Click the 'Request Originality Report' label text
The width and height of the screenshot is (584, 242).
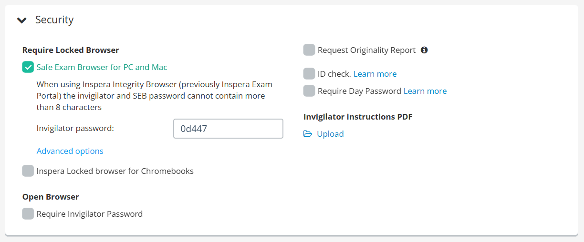point(367,50)
